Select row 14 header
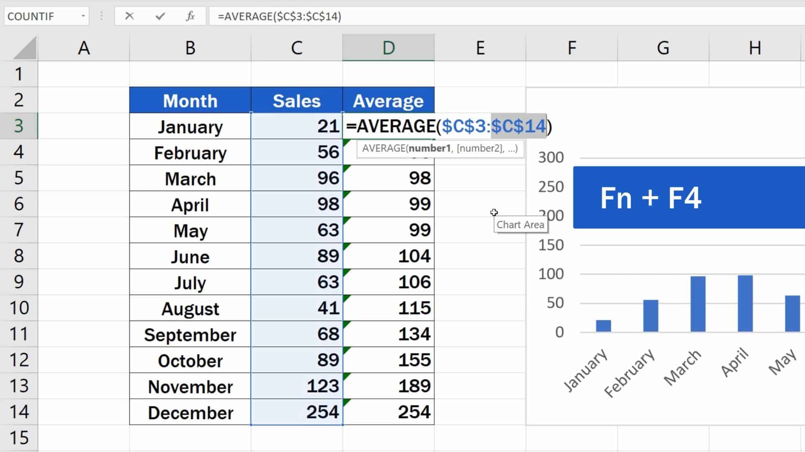This screenshot has width=805, height=452. pyautogui.click(x=19, y=412)
